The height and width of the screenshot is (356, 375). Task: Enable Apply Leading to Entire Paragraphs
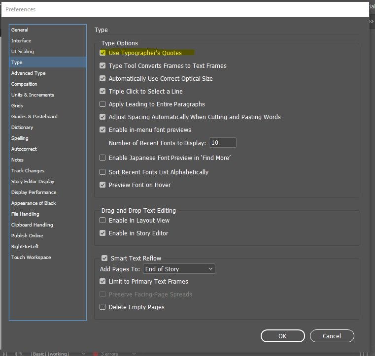[x=102, y=104]
